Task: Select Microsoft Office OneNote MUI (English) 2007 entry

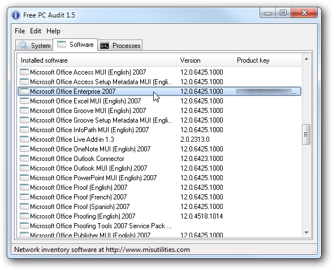Action: tap(90, 149)
